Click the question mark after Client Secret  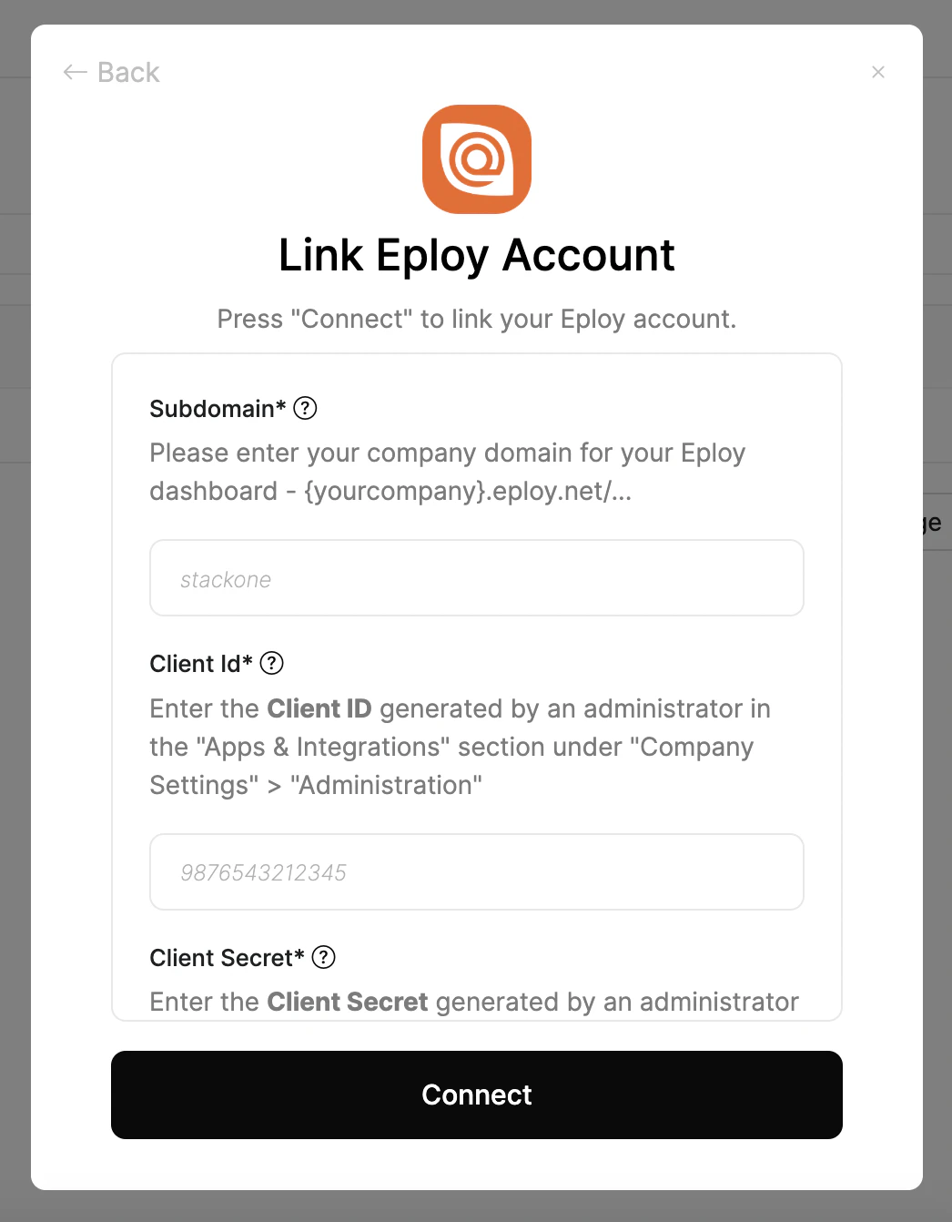[x=323, y=958]
